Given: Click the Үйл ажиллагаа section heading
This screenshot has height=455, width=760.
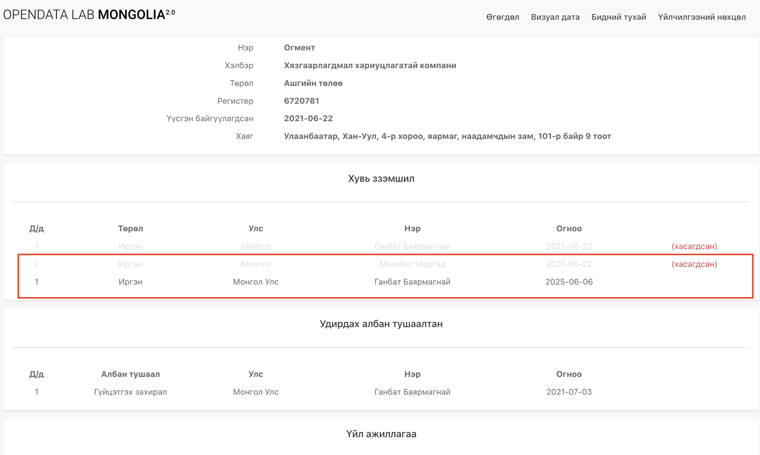Looking at the screenshot, I should (381, 434).
